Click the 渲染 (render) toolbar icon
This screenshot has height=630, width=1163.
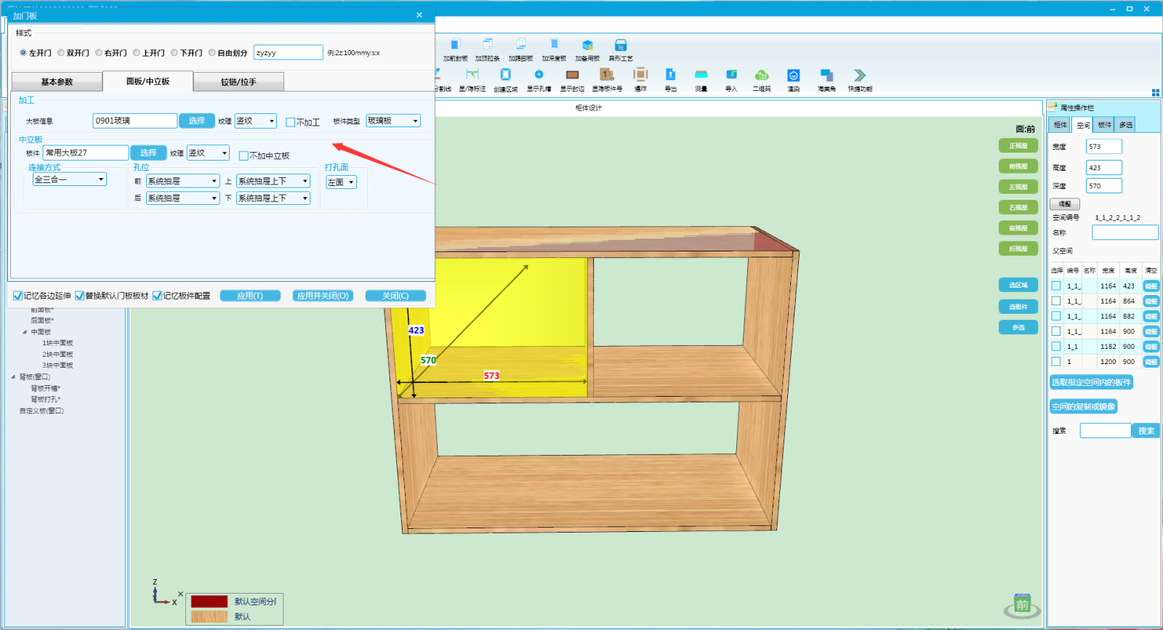(x=793, y=75)
